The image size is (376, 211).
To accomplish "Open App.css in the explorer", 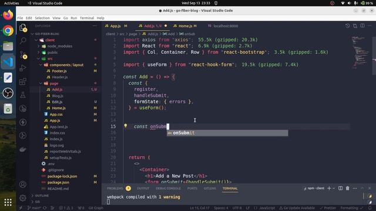I will (56, 114).
